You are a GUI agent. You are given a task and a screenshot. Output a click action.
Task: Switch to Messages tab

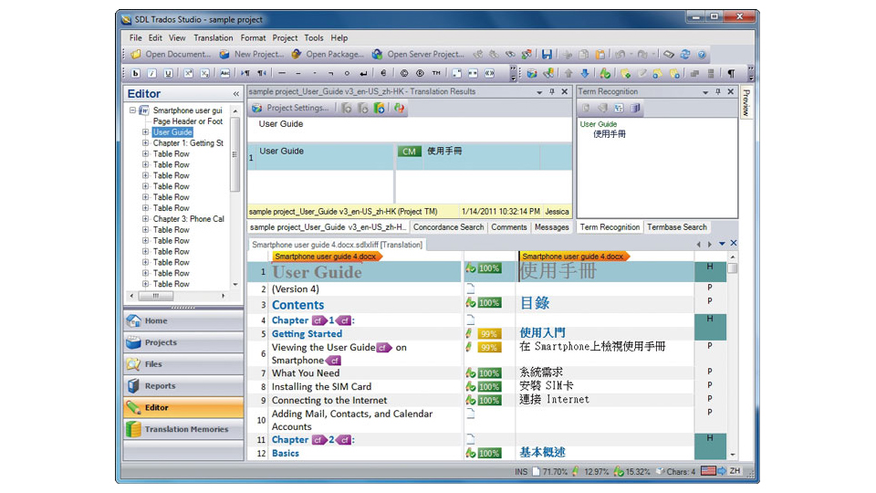tap(551, 227)
